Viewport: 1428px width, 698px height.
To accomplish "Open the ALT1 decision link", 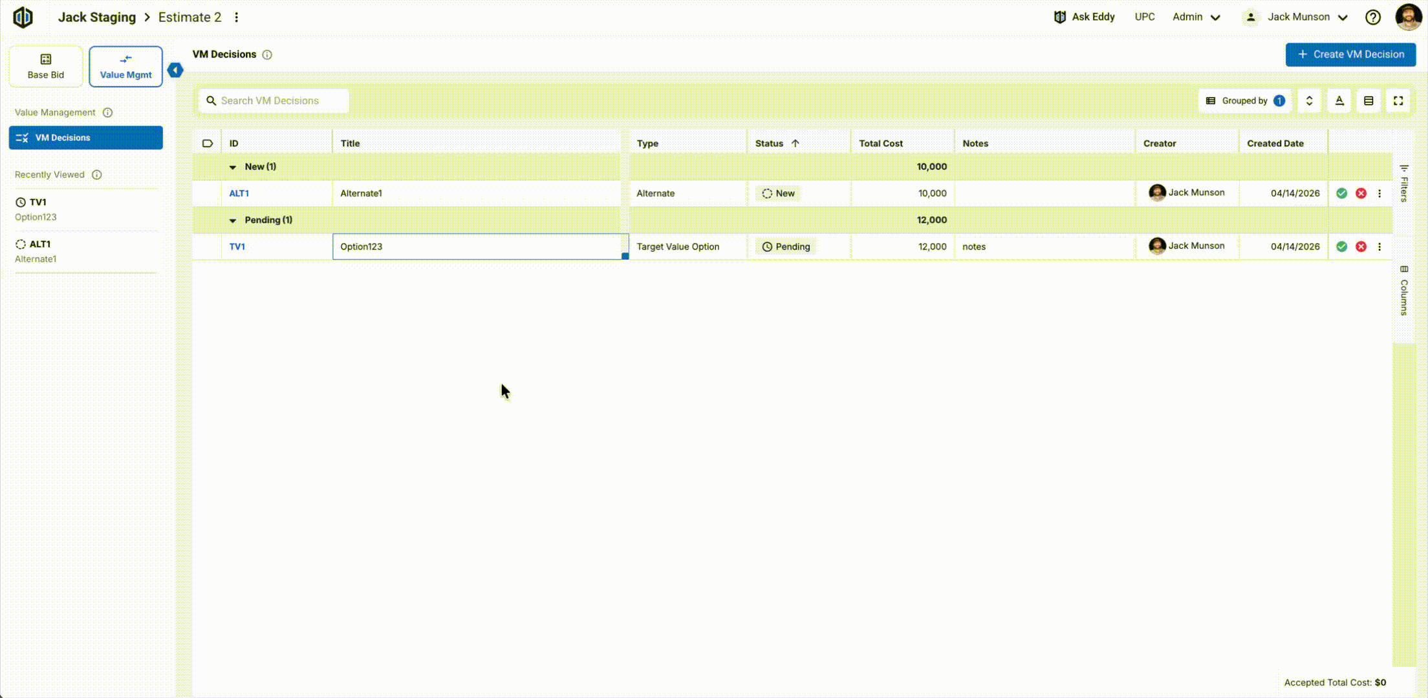I will (239, 193).
